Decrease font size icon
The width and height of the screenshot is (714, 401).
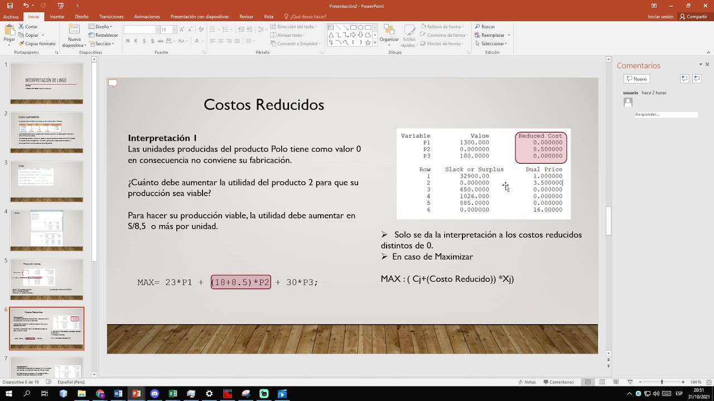tap(190, 29)
